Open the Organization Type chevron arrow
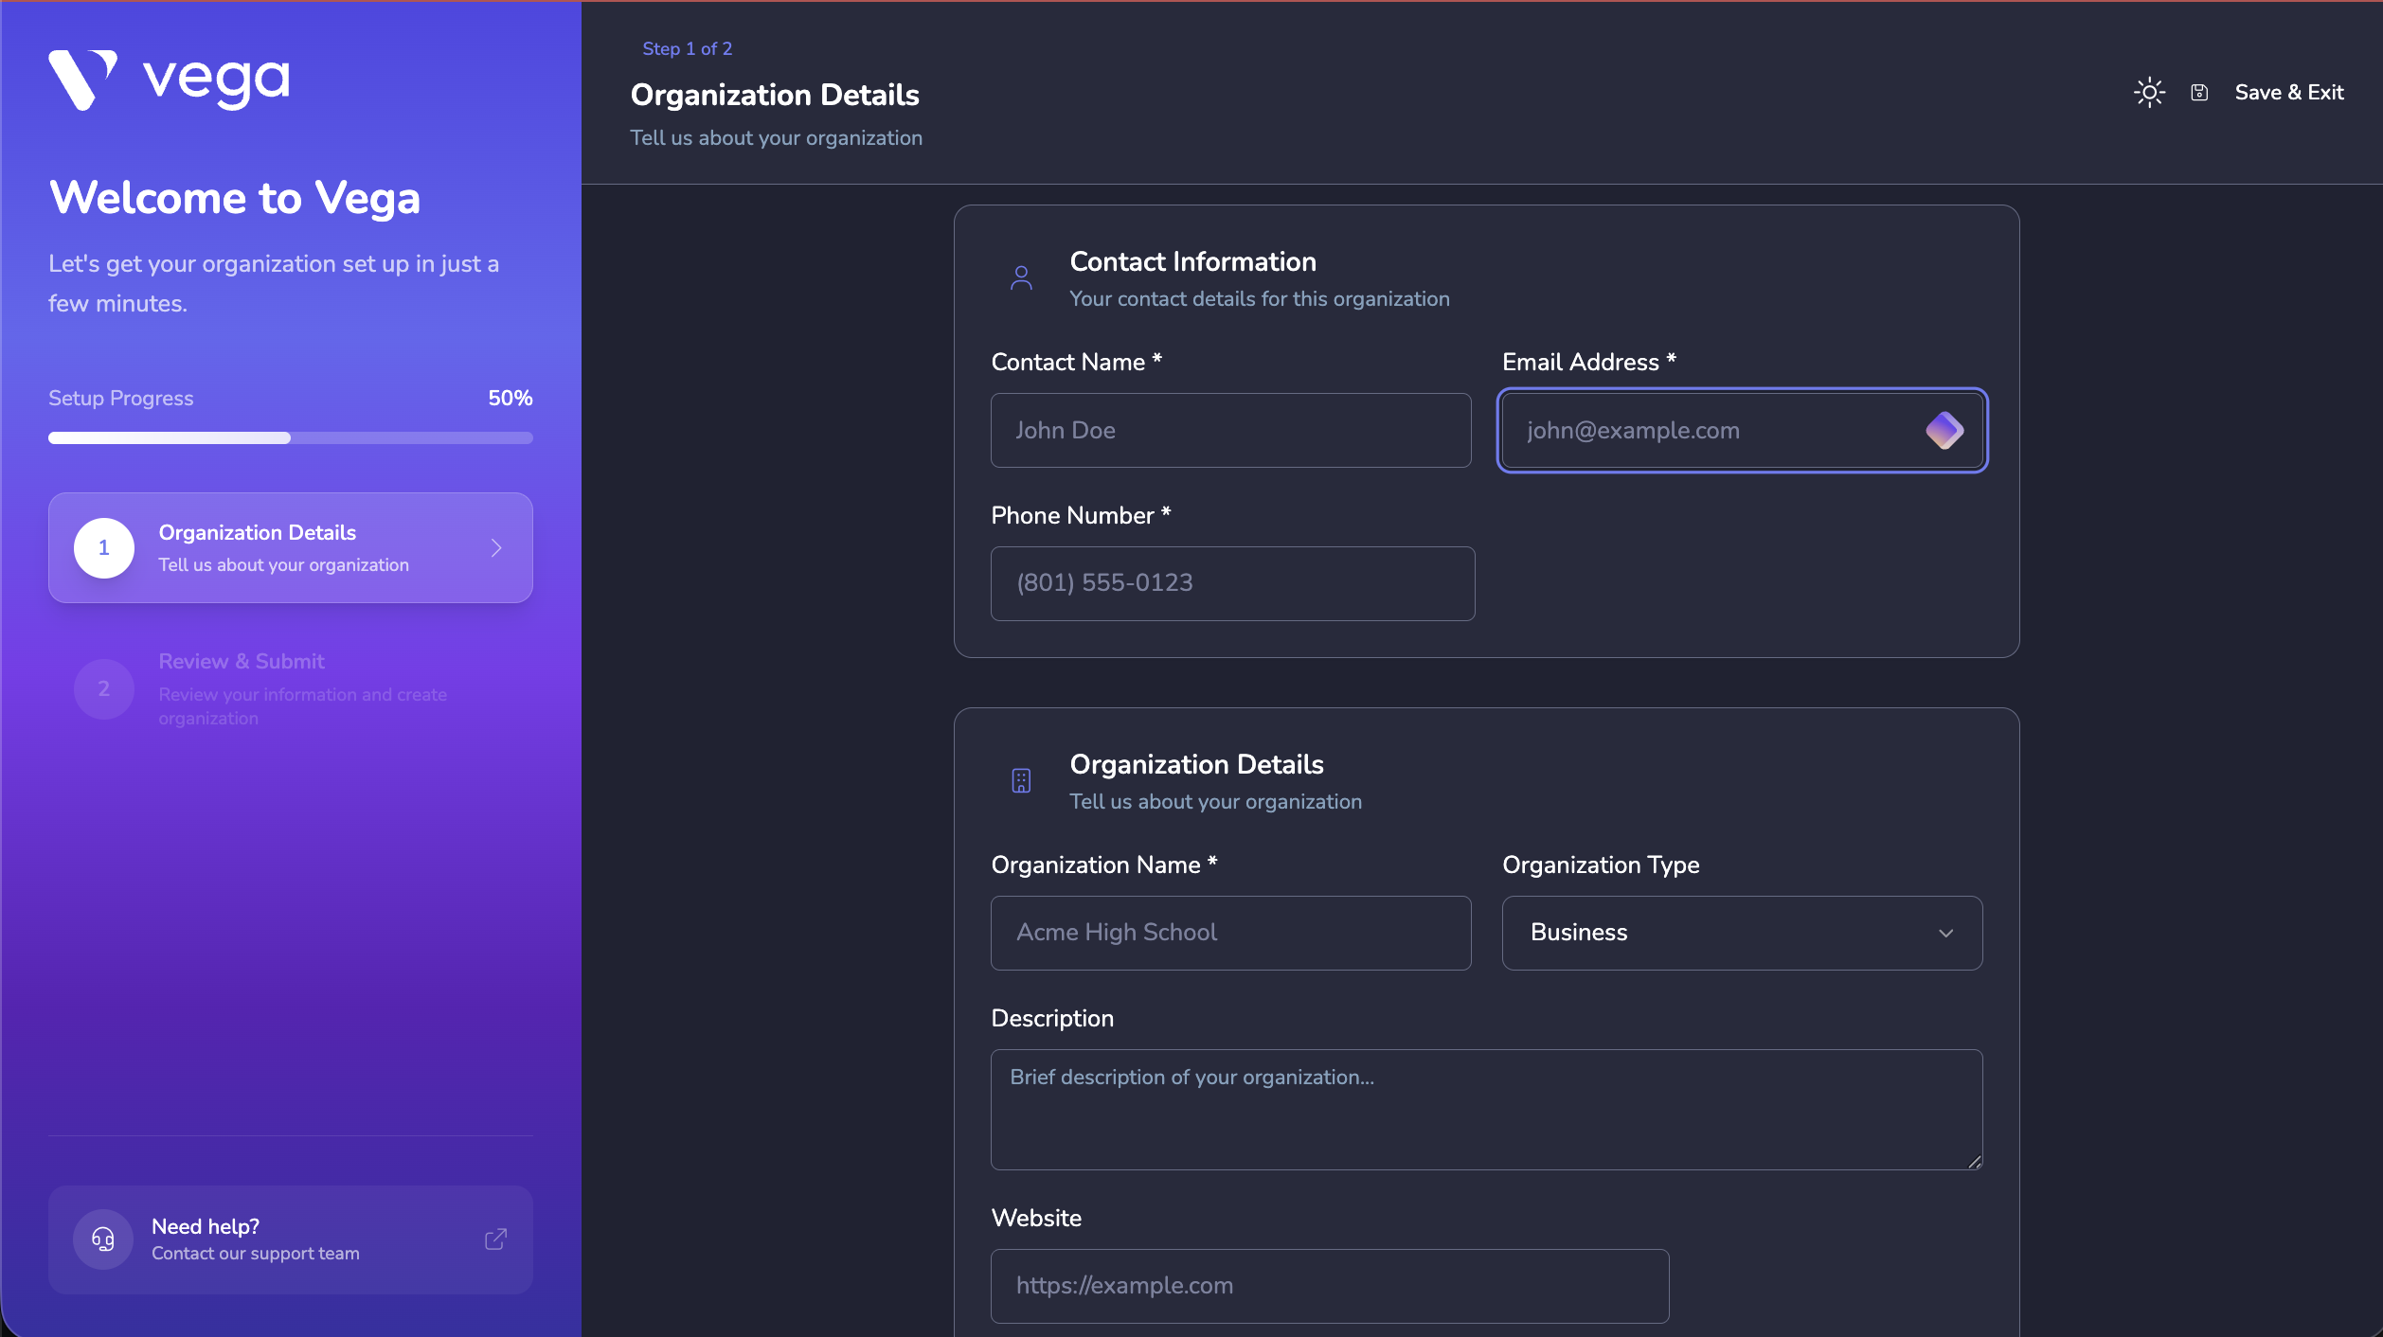Viewport: 2383px width, 1337px height. [1947, 934]
